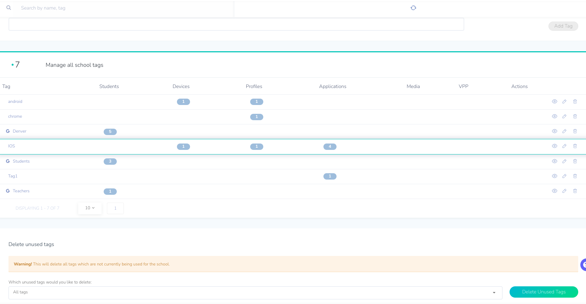The width and height of the screenshot is (586, 304).
Task: View the IOS tag details
Action: tap(555, 146)
